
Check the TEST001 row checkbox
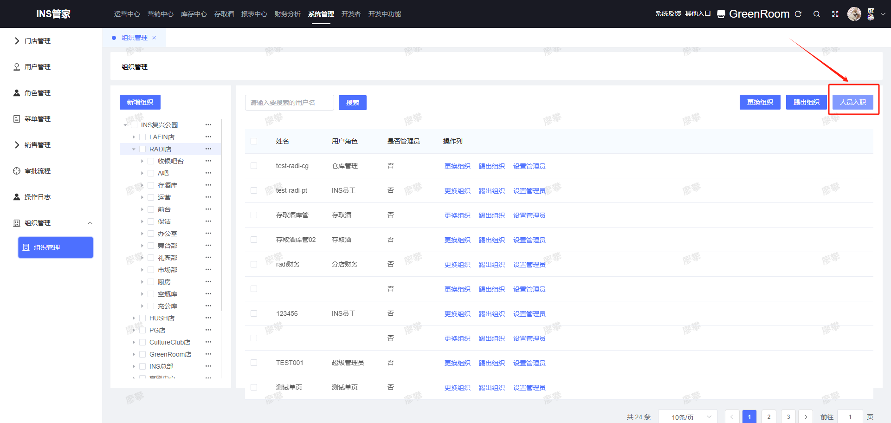(254, 363)
